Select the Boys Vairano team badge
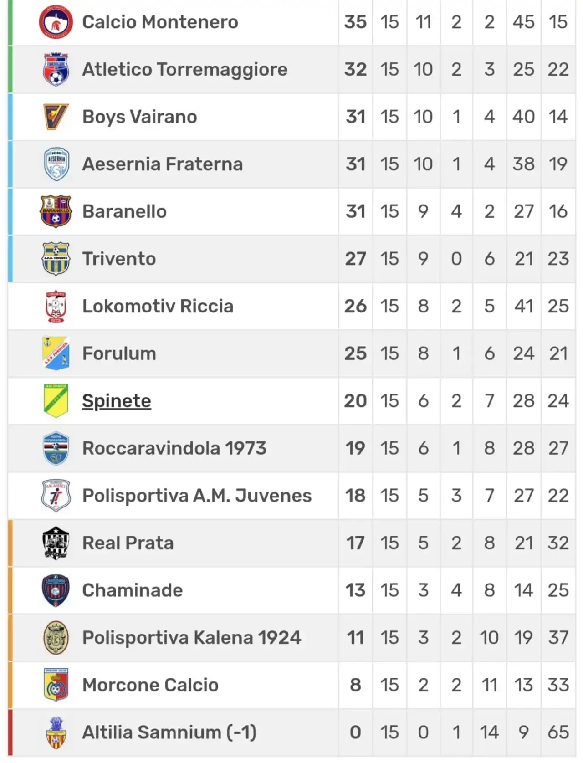Screen dimensions: 583x763 56,117
